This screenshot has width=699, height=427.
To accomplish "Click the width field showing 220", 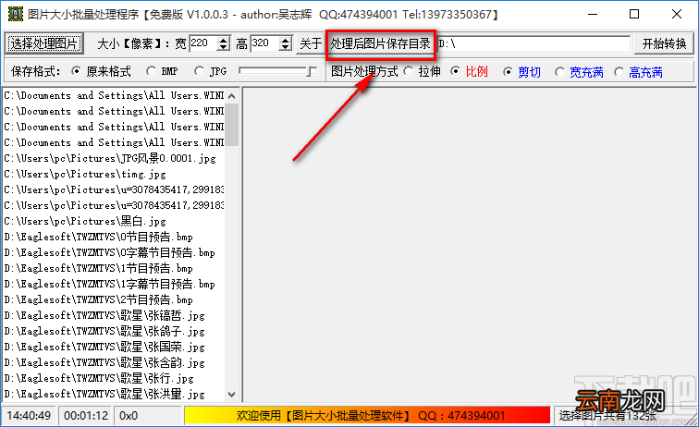I will [x=203, y=43].
